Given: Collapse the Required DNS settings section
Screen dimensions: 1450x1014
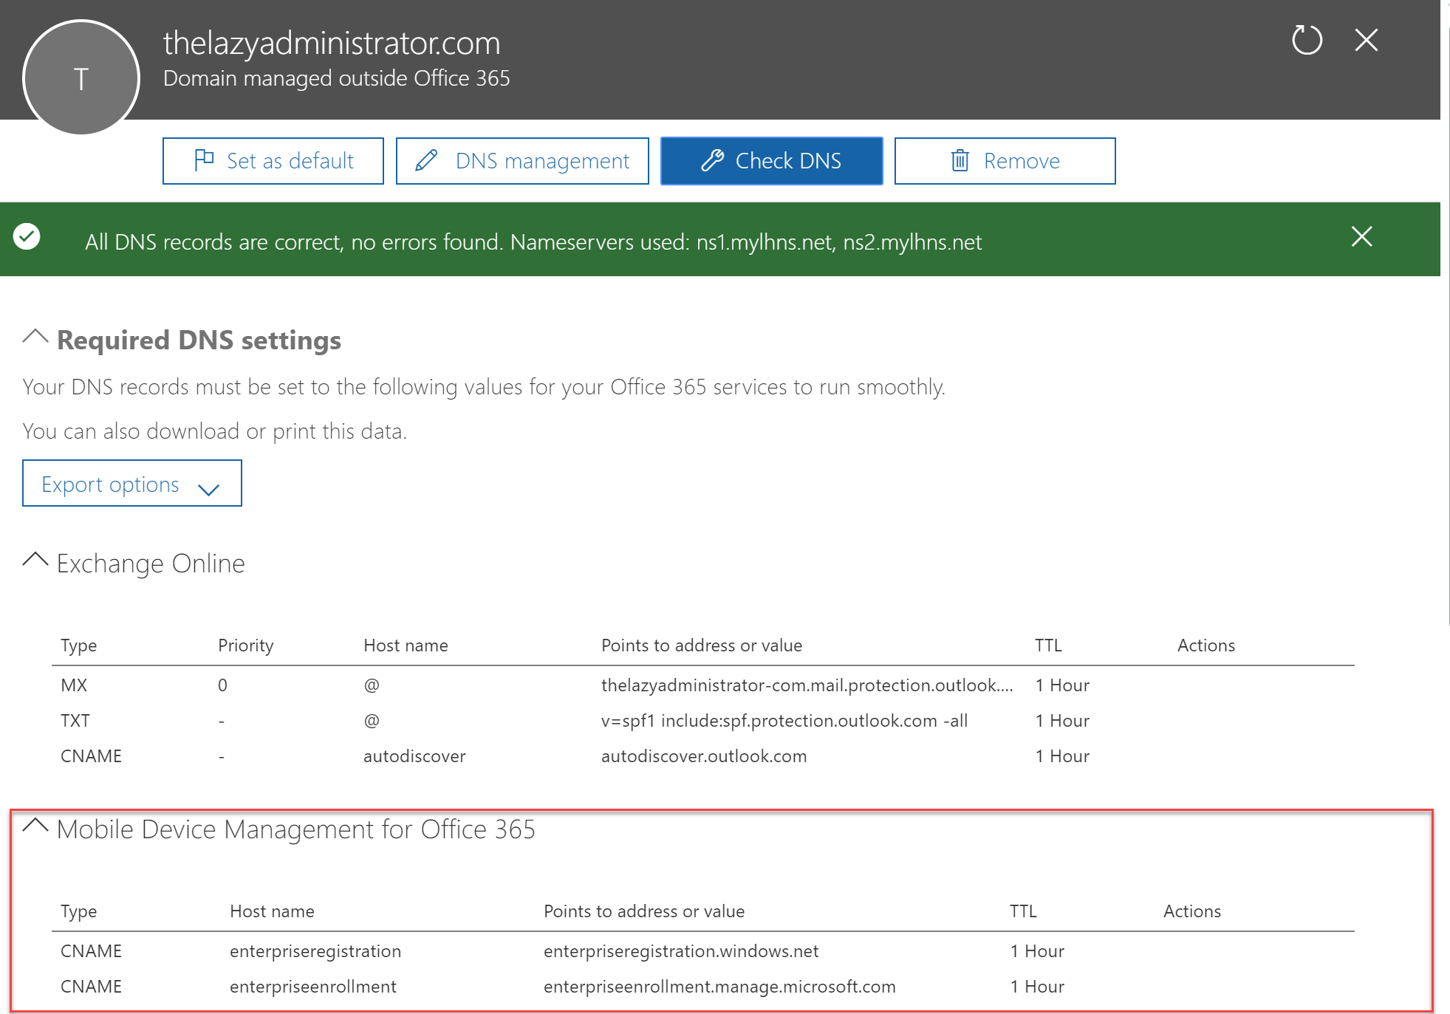Looking at the screenshot, I should pos(35,338).
